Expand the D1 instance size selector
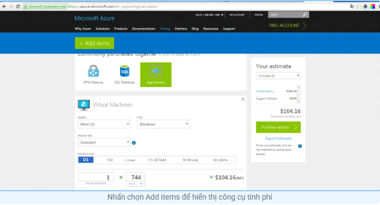This screenshot has width=380, height=205. pyautogui.click(x=157, y=160)
